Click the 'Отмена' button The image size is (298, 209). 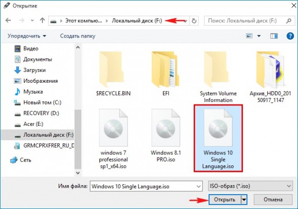273,200
